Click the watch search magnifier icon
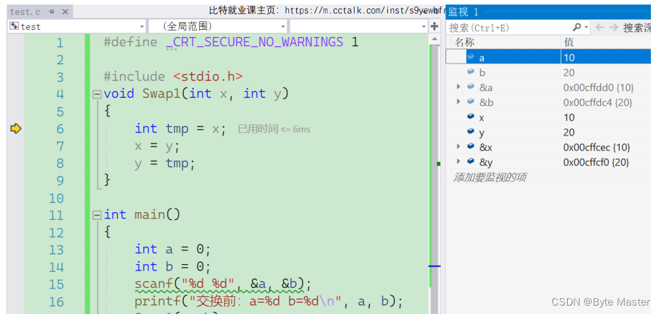The width and height of the screenshot is (660, 314). pyautogui.click(x=577, y=27)
